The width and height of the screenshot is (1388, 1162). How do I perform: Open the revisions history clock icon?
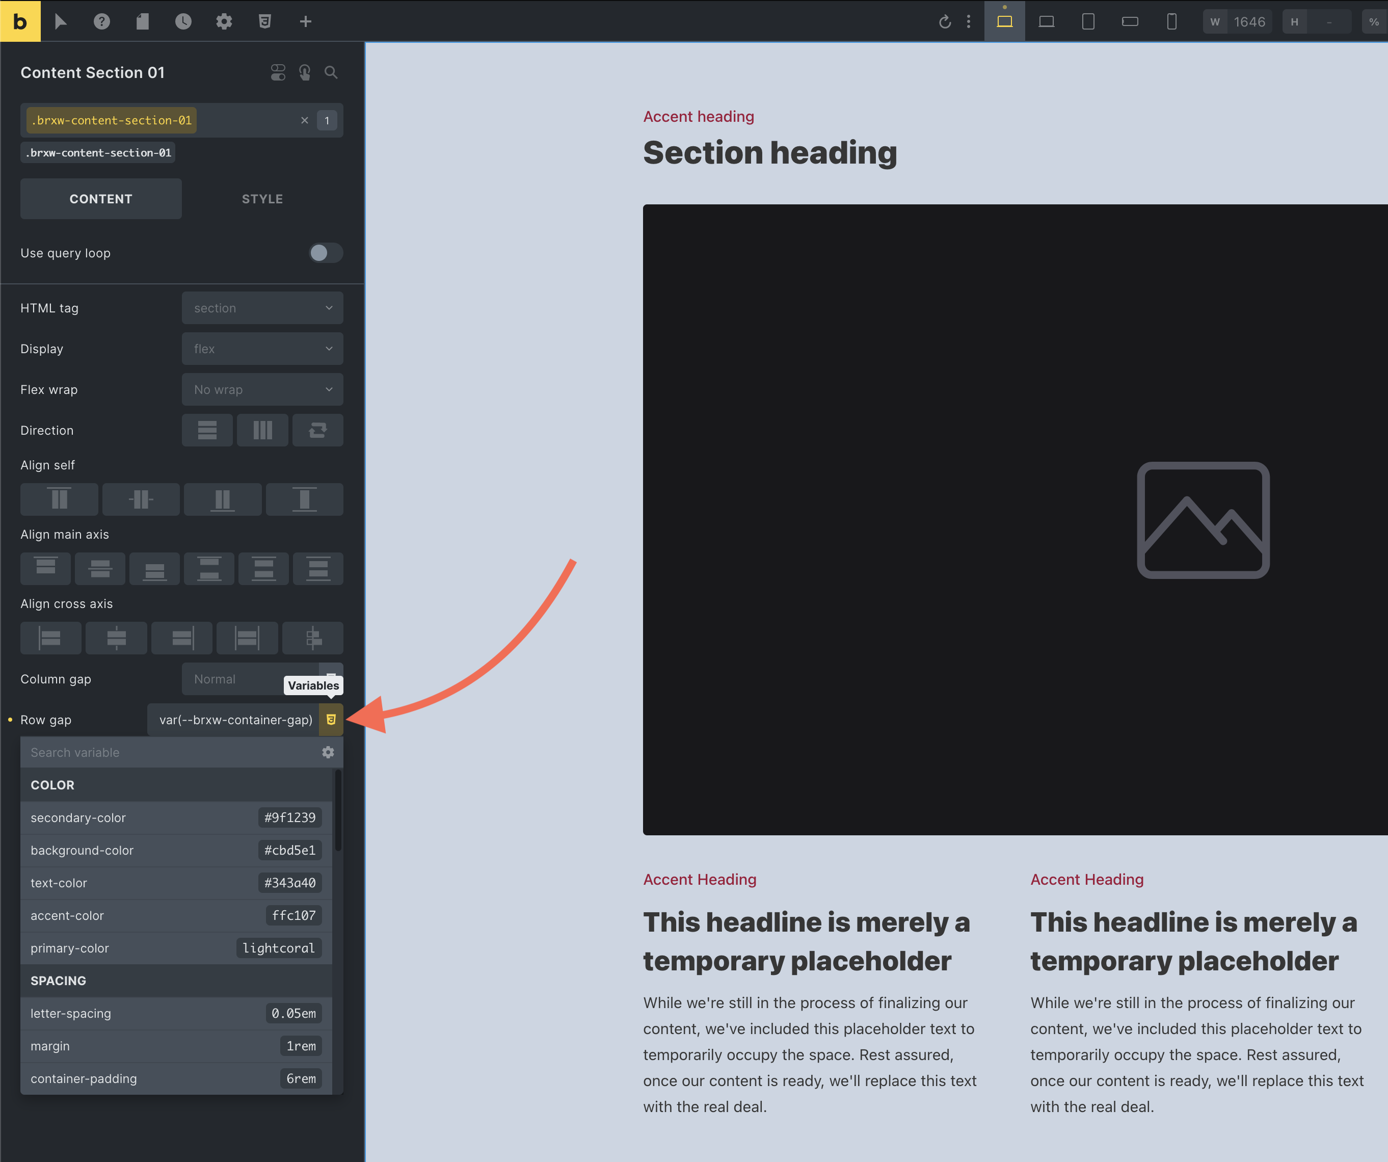point(183,21)
